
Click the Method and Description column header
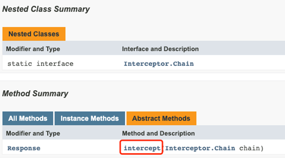(x=158, y=133)
